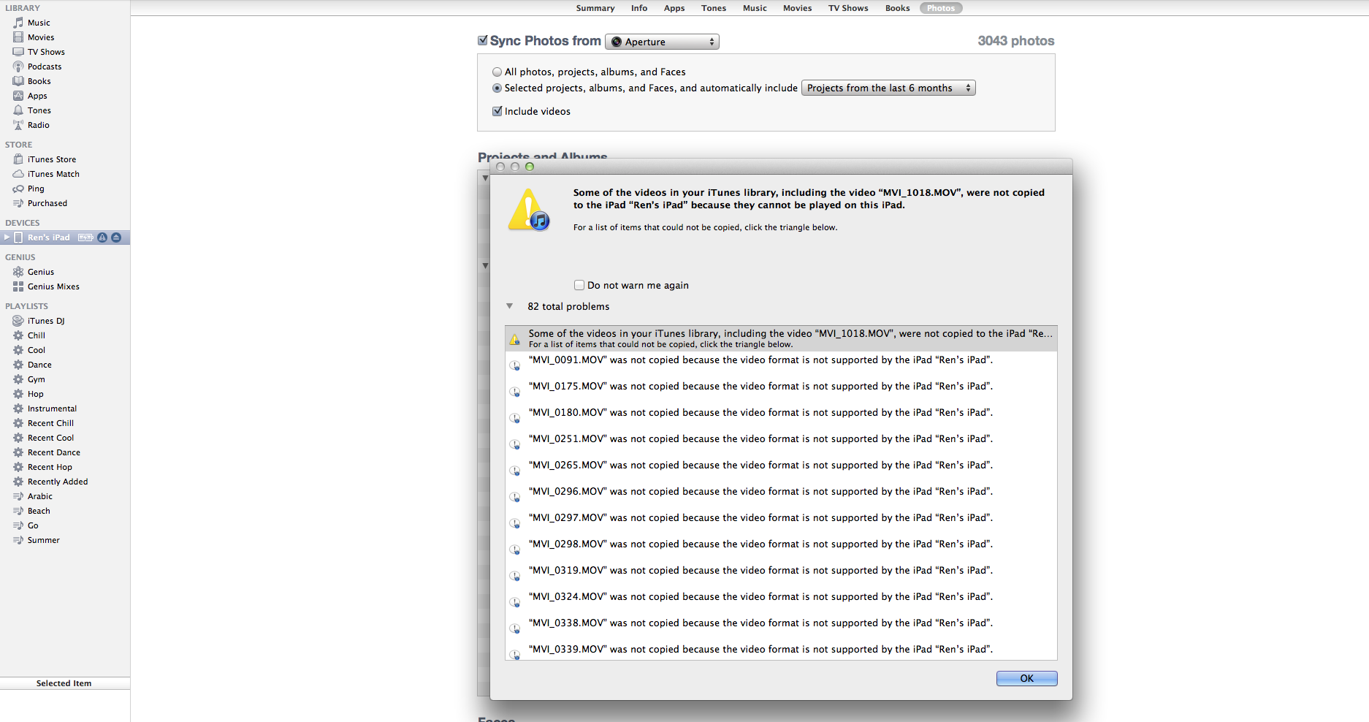Open the Arabic playlist
Image resolution: width=1369 pixels, height=722 pixels.
39,496
